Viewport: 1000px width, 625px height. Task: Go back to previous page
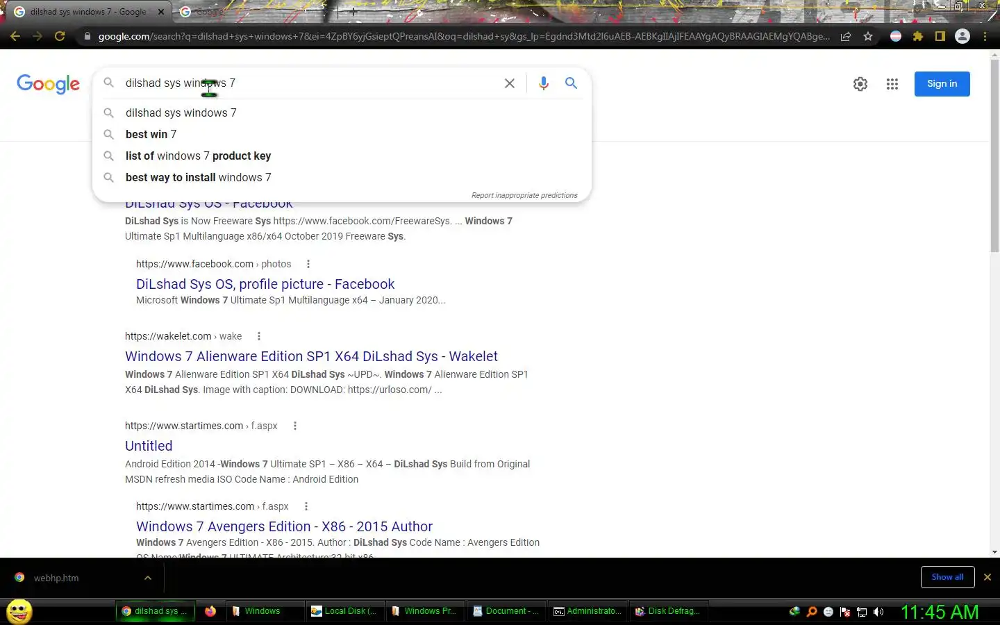pos(15,36)
